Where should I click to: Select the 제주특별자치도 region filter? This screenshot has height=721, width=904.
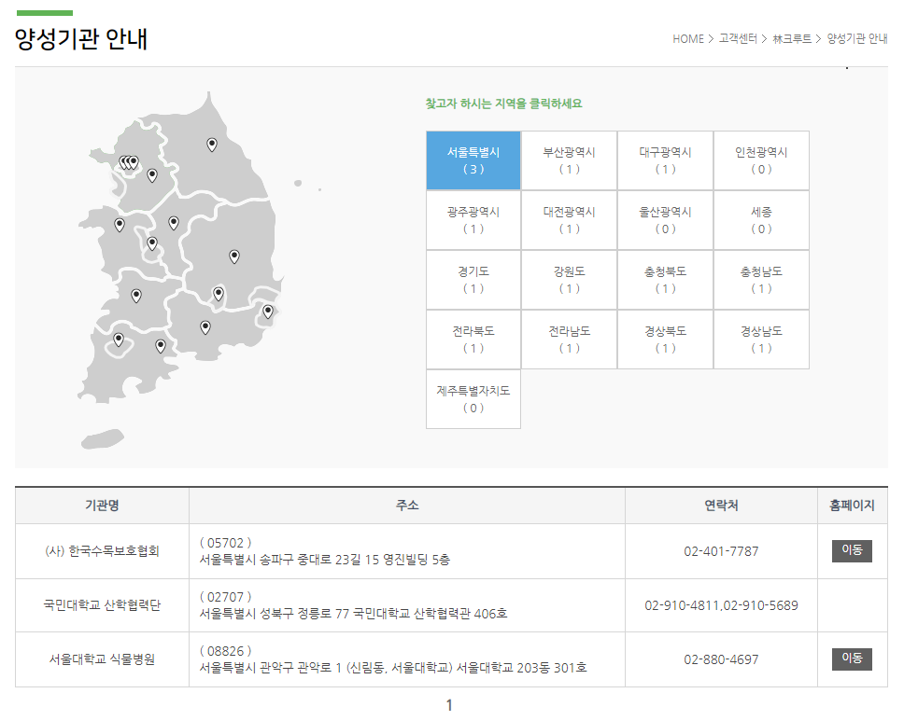point(473,399)
